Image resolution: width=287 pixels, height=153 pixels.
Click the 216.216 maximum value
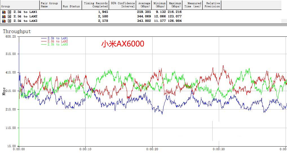pos(175,12)
